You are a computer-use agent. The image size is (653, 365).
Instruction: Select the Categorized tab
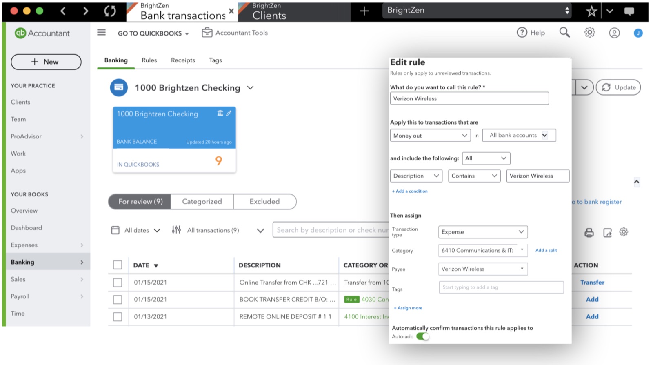(202, 202)
